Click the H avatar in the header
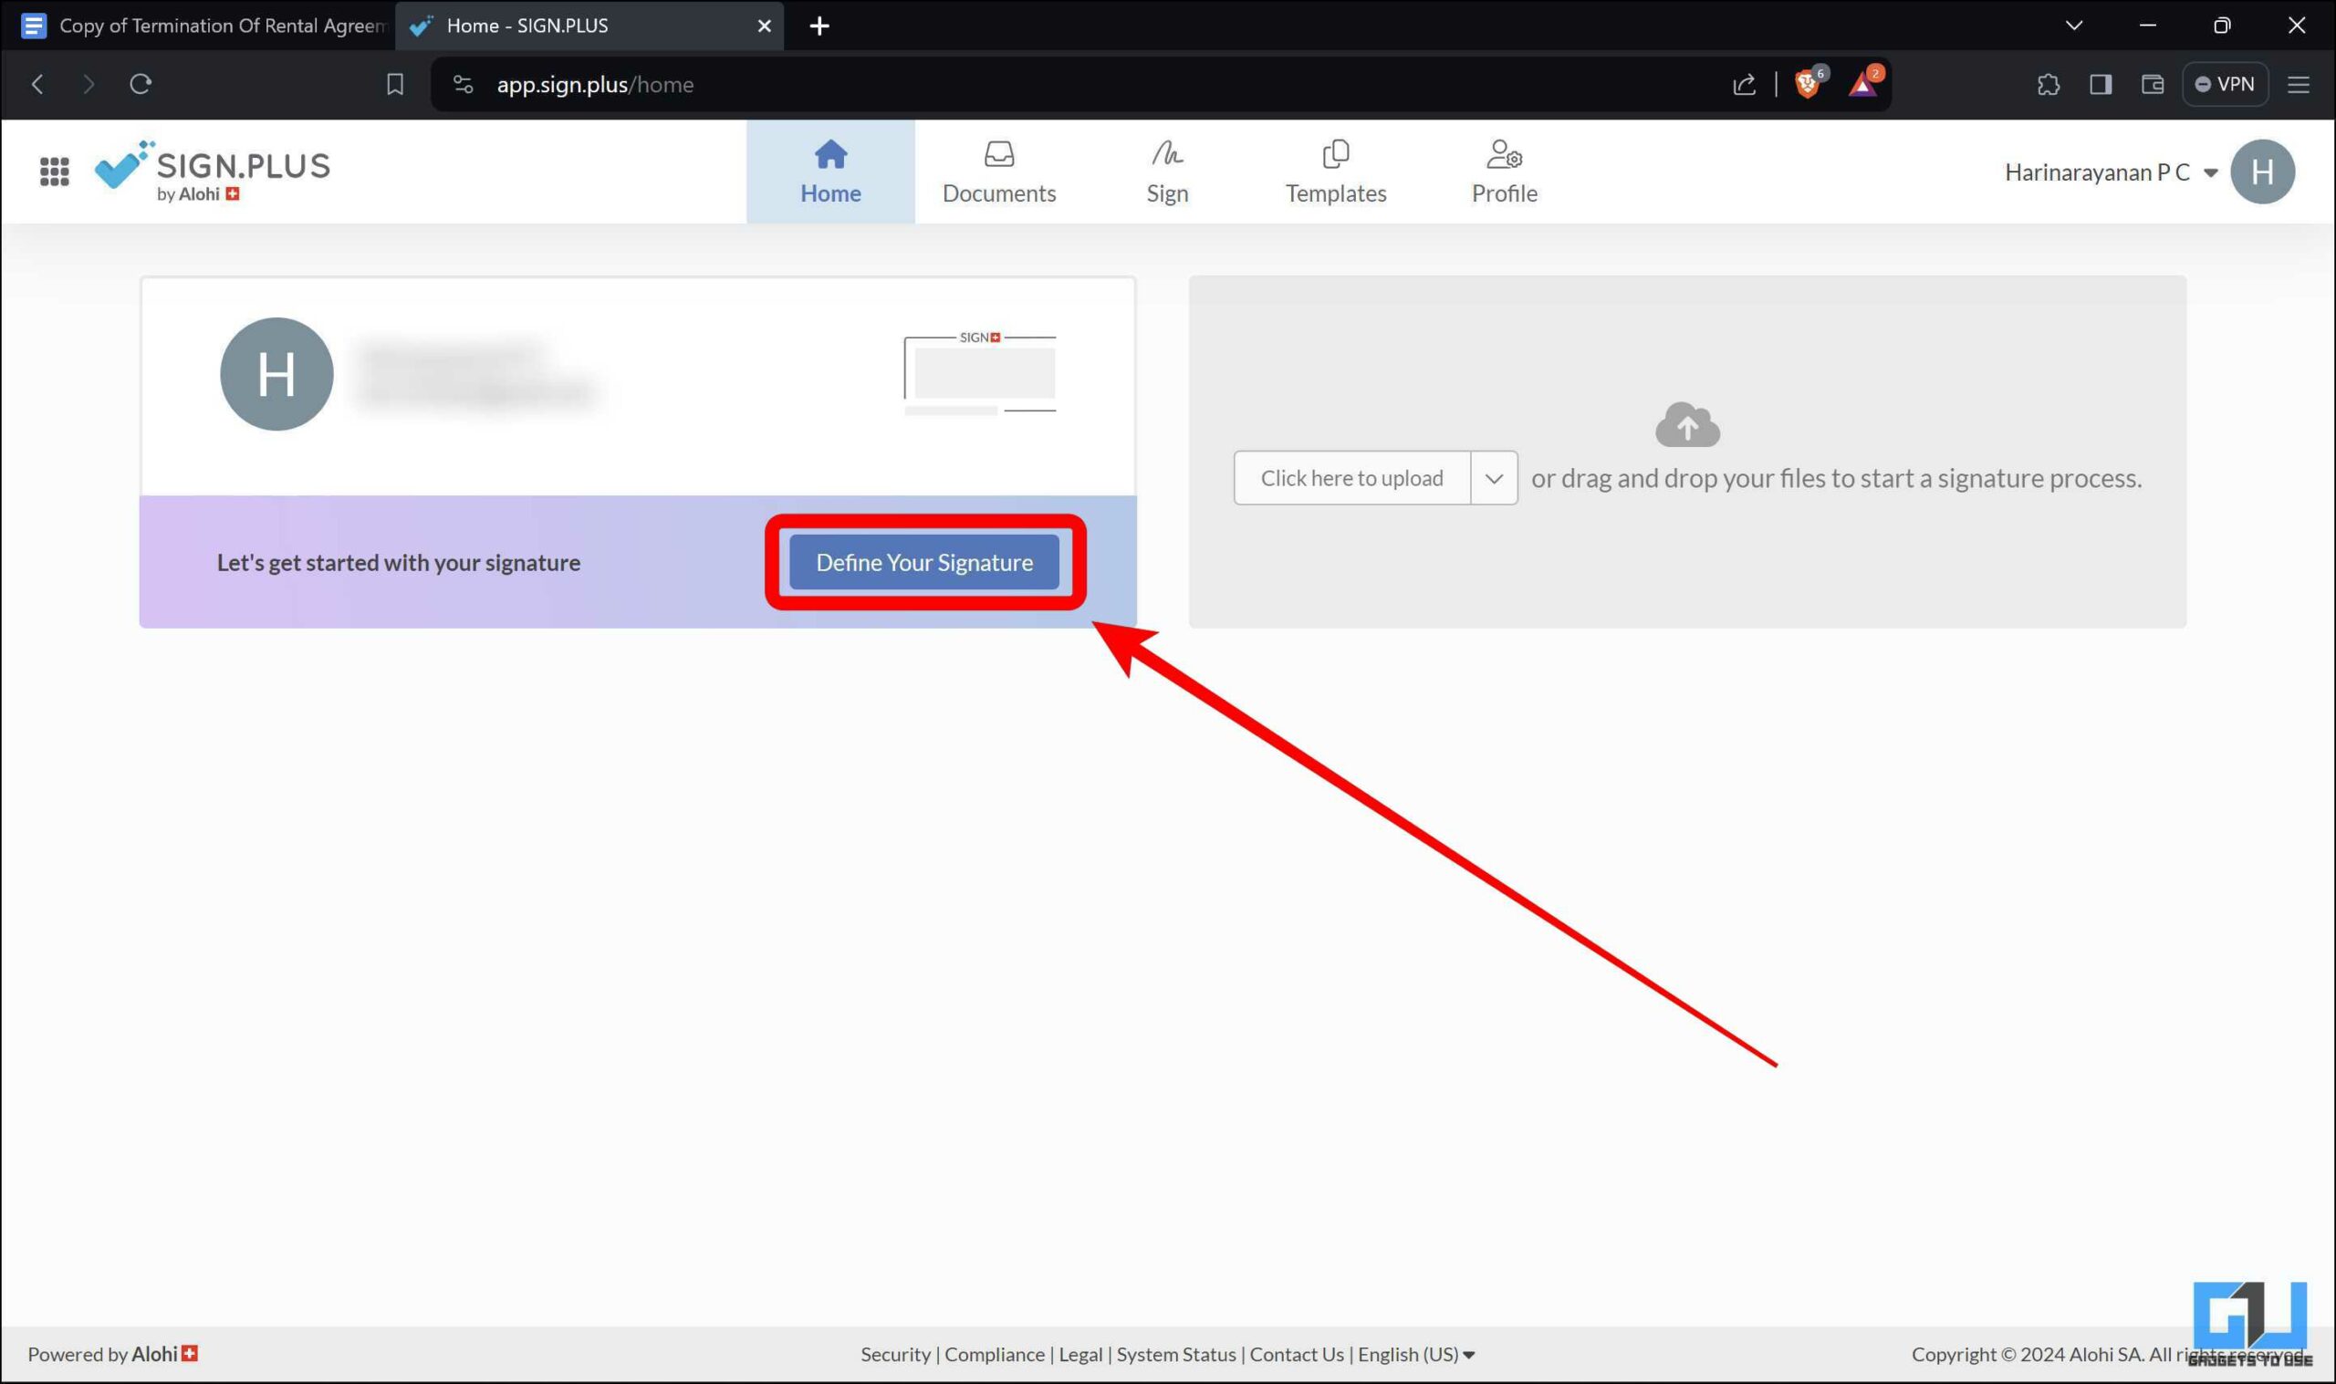 2261,172
